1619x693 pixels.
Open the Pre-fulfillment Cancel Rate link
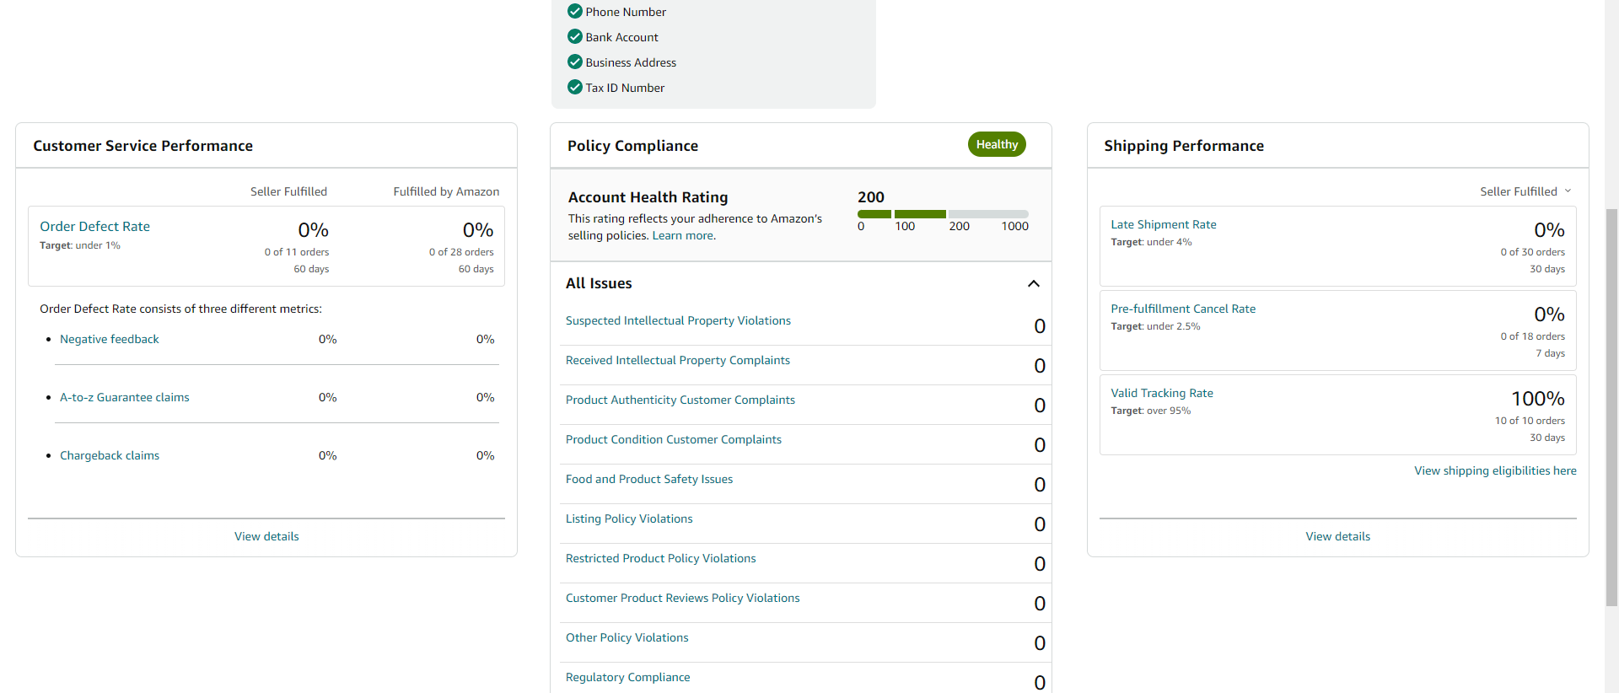tap(1182, 309)
